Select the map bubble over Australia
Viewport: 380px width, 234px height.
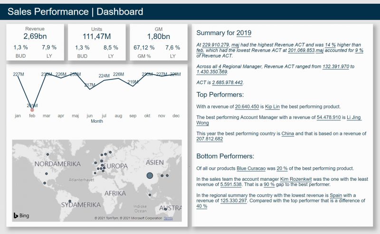165,209
